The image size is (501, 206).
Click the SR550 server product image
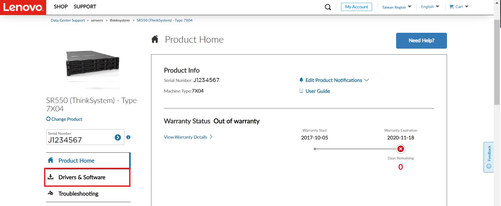coord(93,64)
